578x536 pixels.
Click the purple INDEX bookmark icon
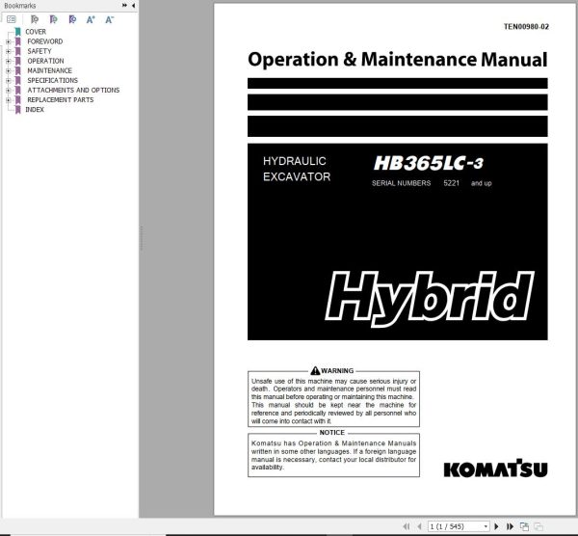pyautogui.click(x=17, y=110)
